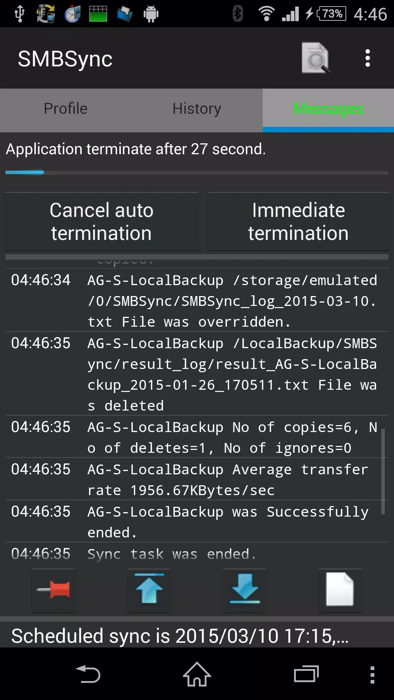Viewport: 394px width, 700px height.
Task: Jump to top of messages arrow
Action: [x=149, y=590]
